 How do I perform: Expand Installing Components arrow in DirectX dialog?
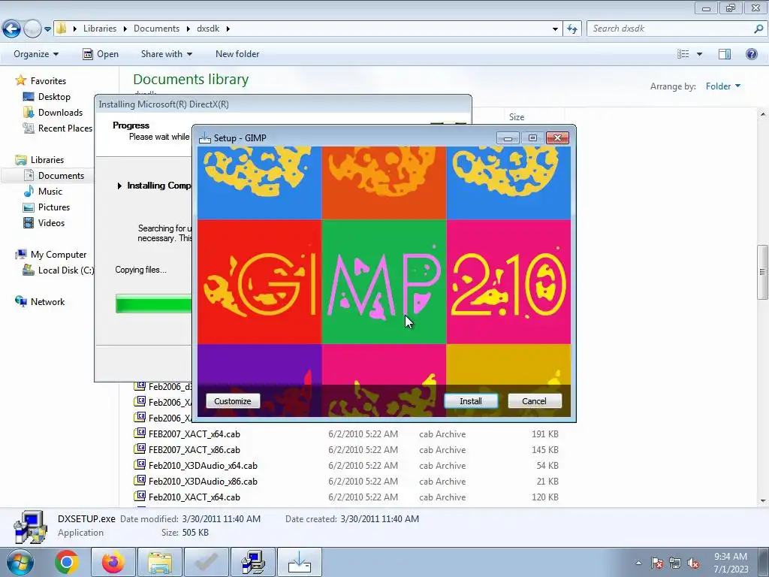(x=119, y=186)
